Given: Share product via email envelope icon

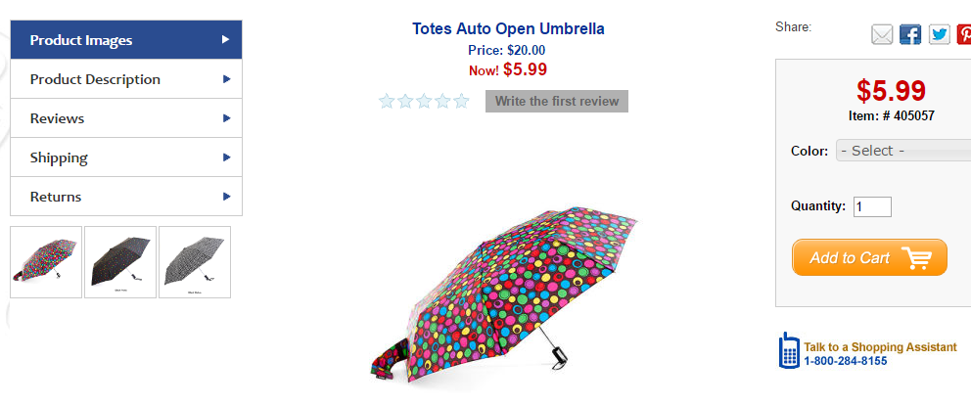Looking at the screenshot, I should click(882, 34).
